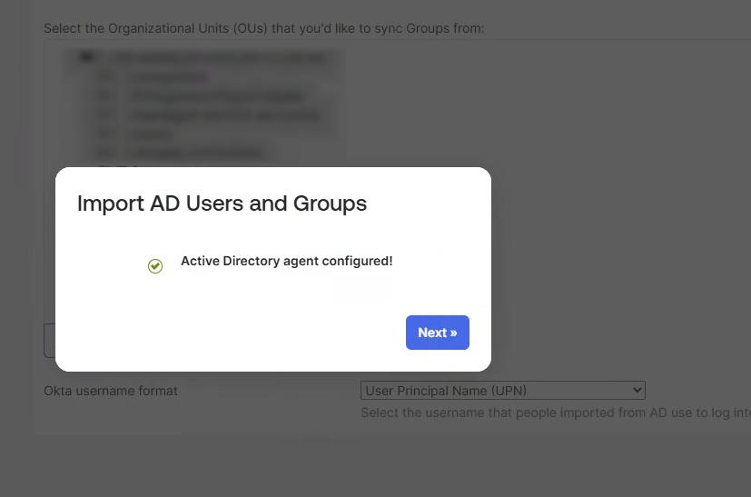The height and width of the screenshot is (497, 751).
Task: Click the dimmed backdrop right of the dialog
Action: tap(623, 240)
